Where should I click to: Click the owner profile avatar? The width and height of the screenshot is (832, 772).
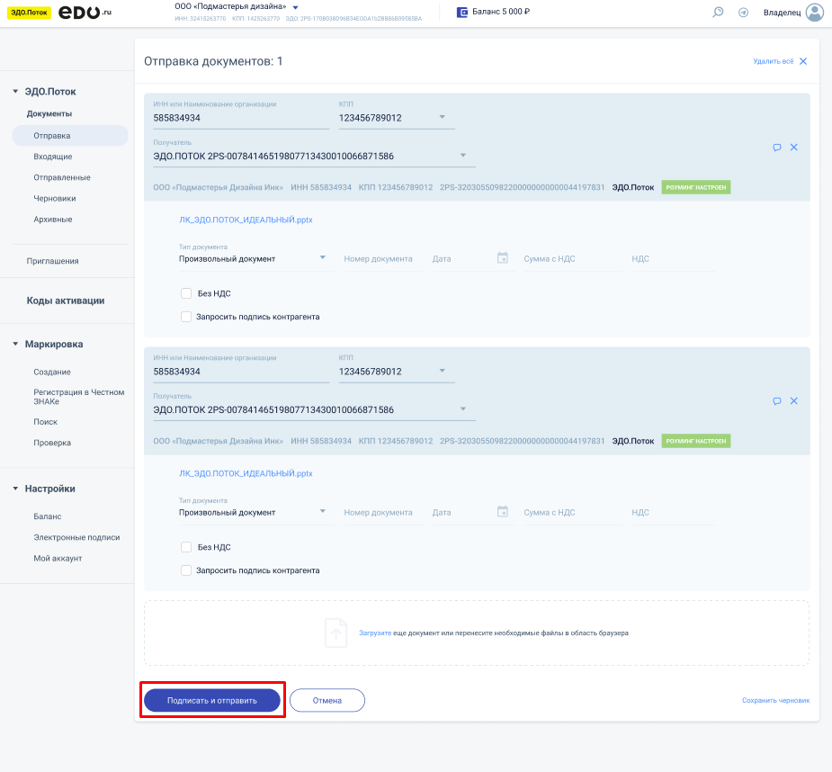[x=814, y=13]
